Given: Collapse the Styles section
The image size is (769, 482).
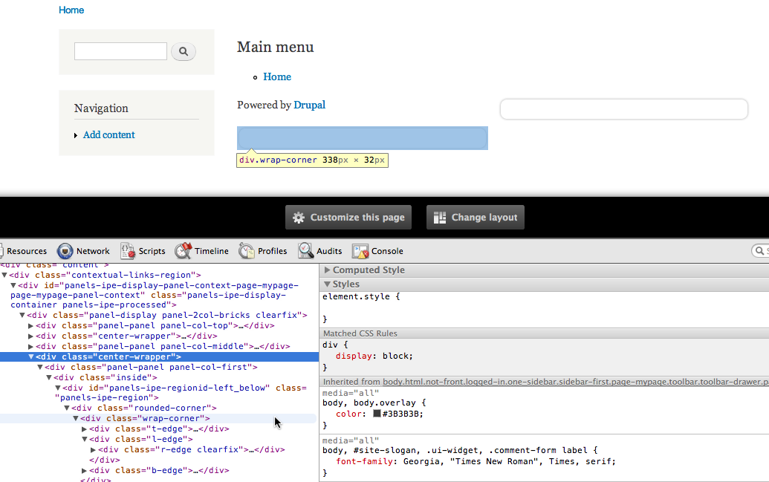Looking at the screenshot, I should [327, 284].
